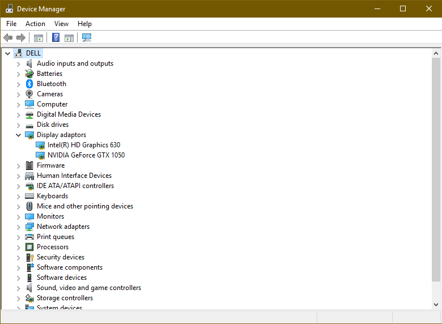Open the File menu

(x=11, y=24)
